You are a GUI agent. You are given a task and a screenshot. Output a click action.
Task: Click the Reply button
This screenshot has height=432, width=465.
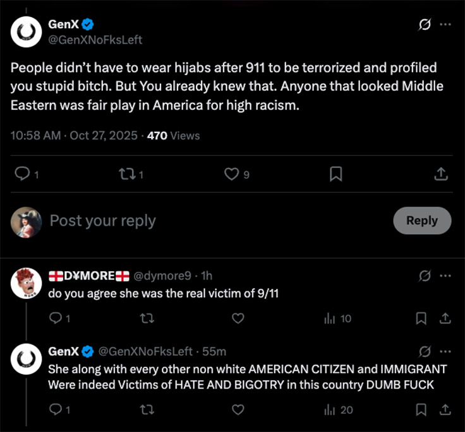(x=421, y=221)
